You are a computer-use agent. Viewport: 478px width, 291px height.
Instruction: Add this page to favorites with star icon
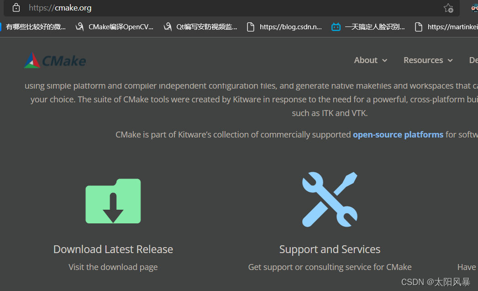pos(448,8)
